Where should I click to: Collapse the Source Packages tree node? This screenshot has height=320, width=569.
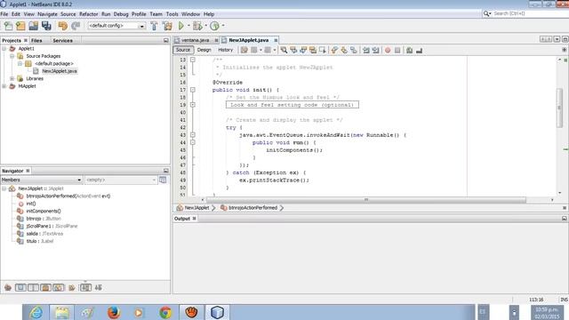12,56
